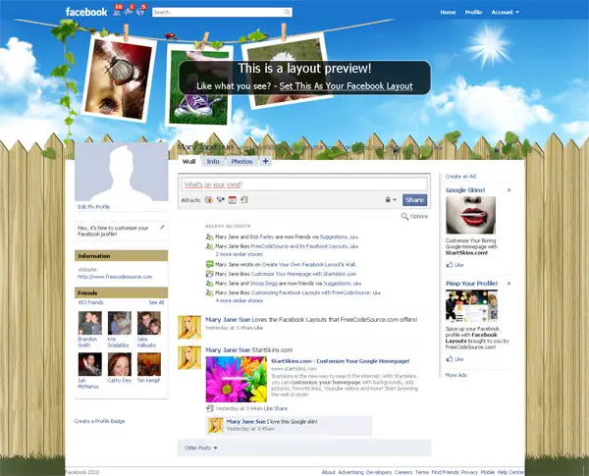Open Tim Kempf friend thumbnail

[x=149, y=364]
